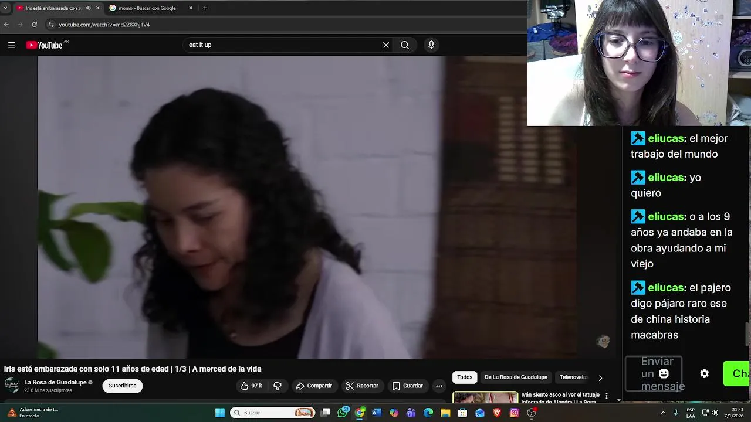Reload the current page
The height and width of the screenshot is (422, 751).
click(35, 25)
